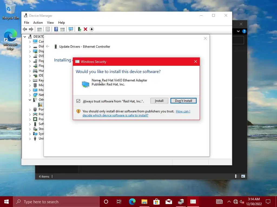
Task: Click the Device Manager taskbar button
Action: (x=181, y=202)
